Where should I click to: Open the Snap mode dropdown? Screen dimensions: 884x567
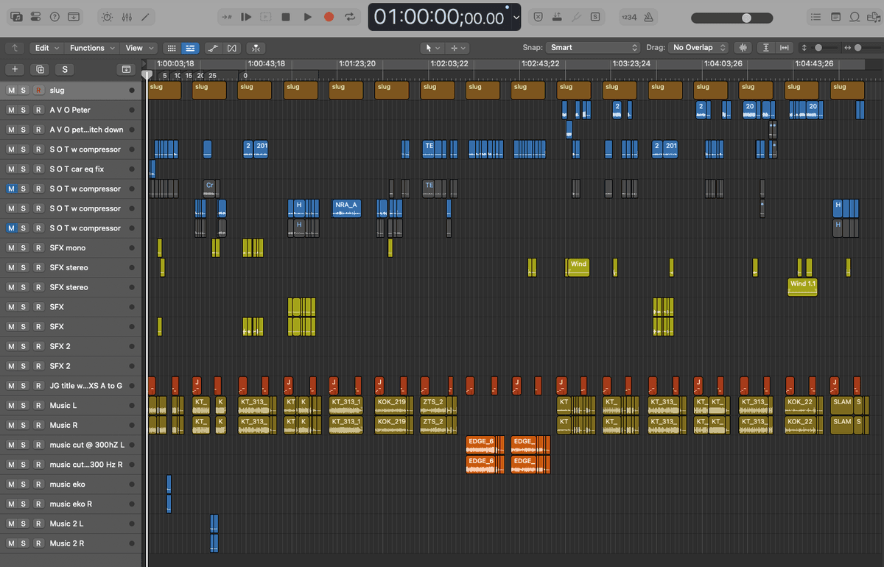pos(592,48)
